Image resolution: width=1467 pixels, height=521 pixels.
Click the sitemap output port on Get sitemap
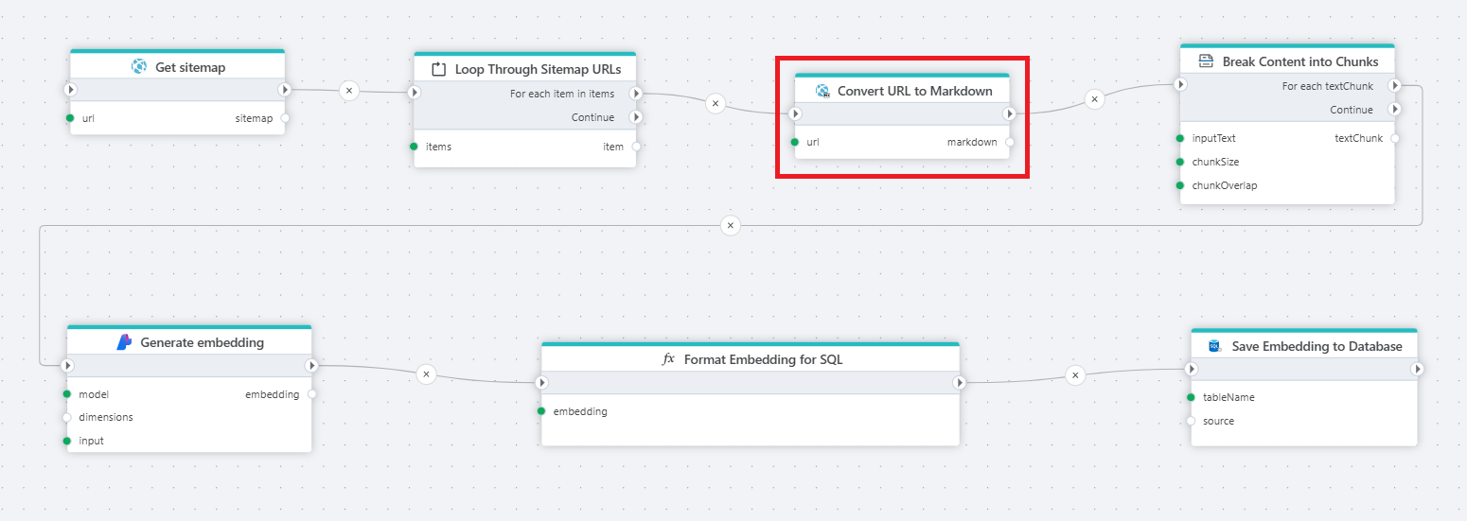point(285,118)
